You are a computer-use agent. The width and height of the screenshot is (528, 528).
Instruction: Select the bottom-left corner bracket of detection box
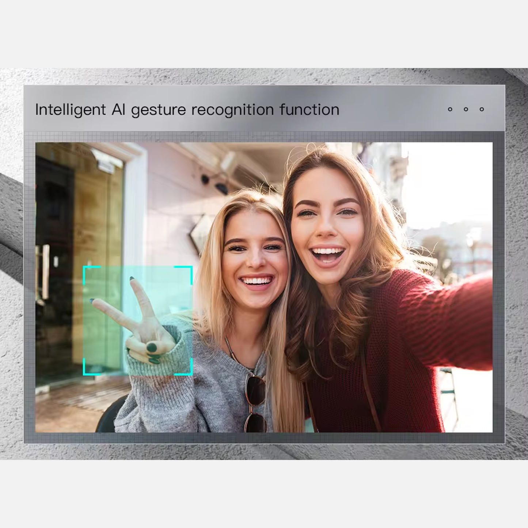point(88,371)
